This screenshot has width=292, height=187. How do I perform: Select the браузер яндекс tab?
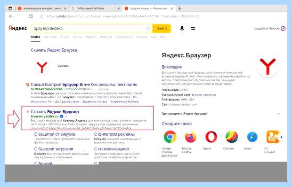(149, 8)
